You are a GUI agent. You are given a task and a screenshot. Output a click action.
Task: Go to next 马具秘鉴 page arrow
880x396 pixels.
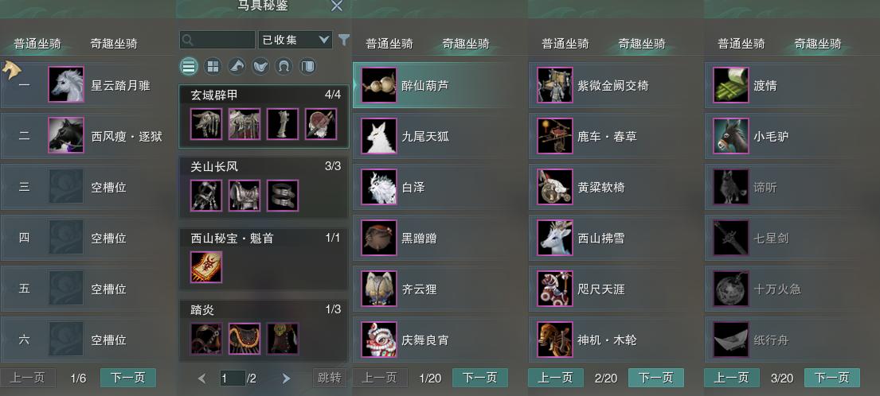tap(286, 379)
